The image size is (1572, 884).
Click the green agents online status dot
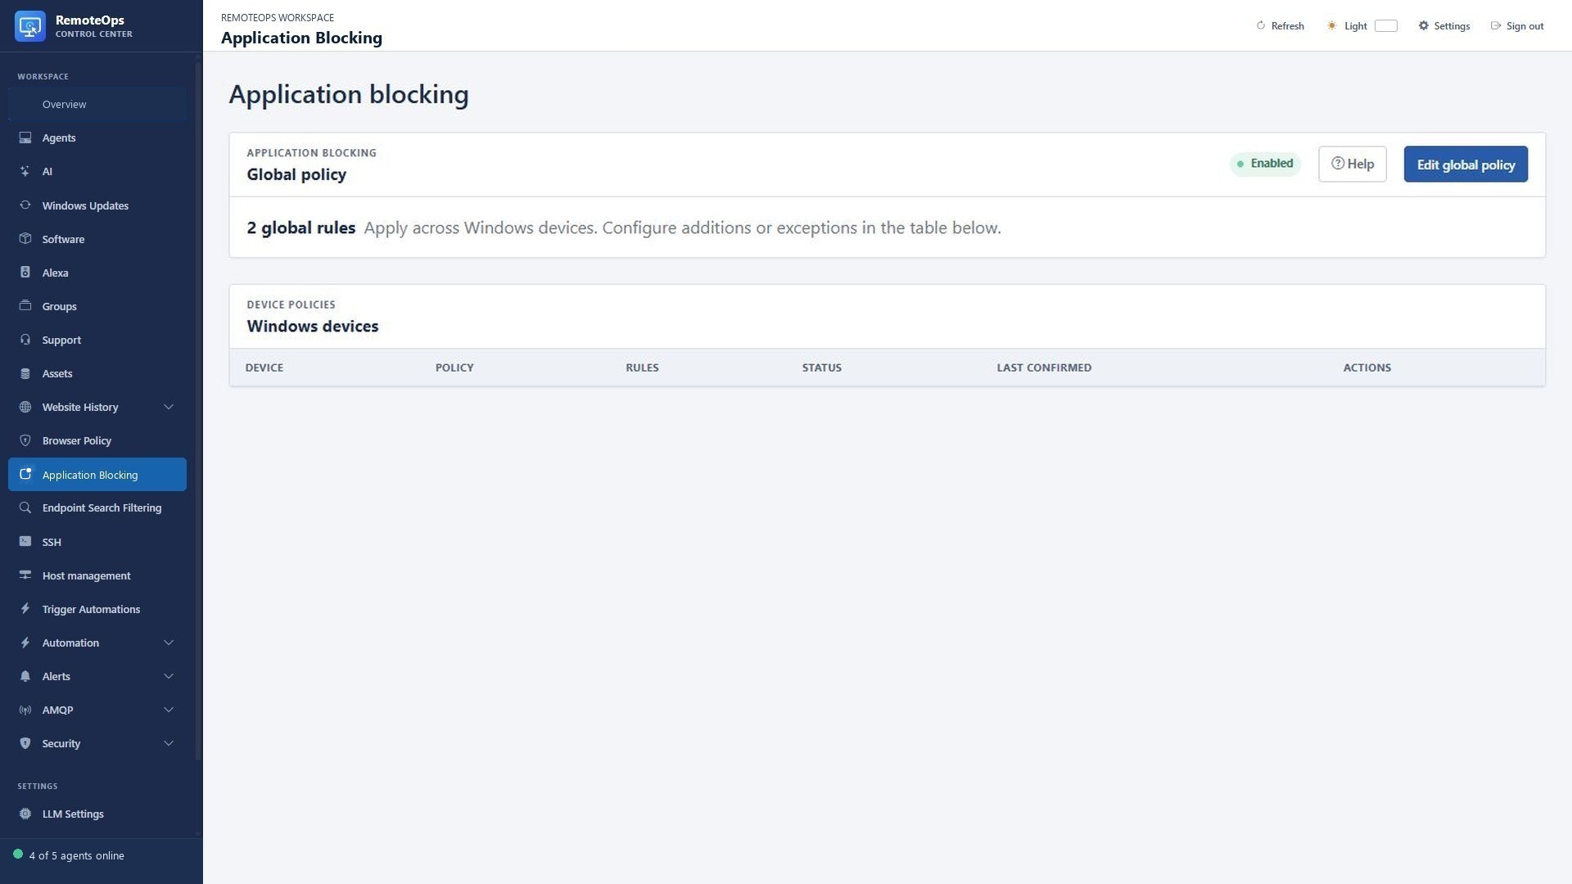tap(18, 855)
